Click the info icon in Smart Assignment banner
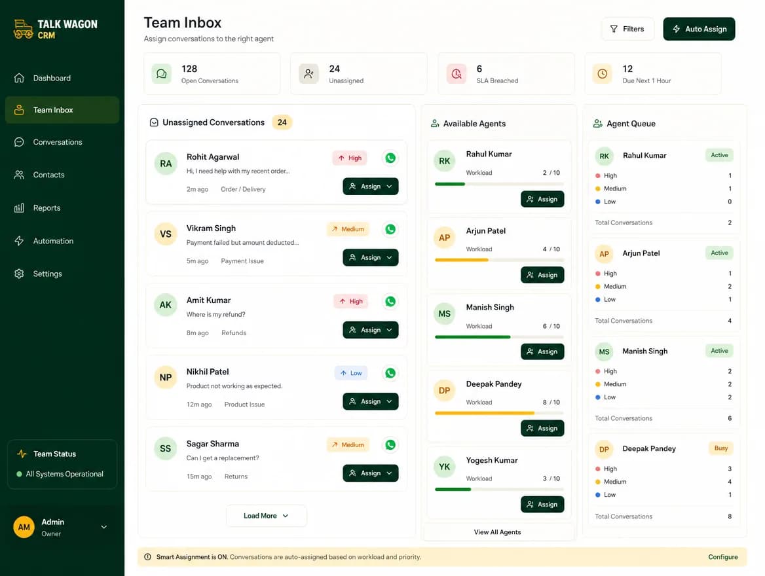Viewport: 765px width, 576px height. (x=147, y=557)
